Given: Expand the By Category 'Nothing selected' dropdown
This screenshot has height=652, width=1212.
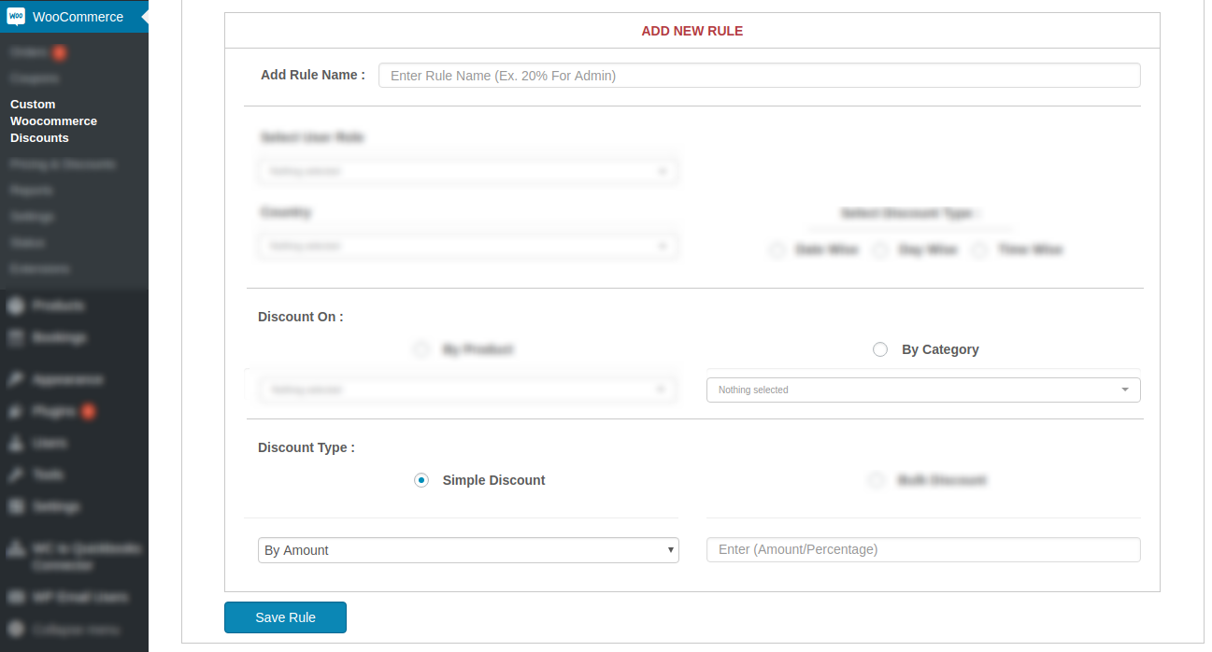Looking at the screenshot, I should (x=923, y=390).
